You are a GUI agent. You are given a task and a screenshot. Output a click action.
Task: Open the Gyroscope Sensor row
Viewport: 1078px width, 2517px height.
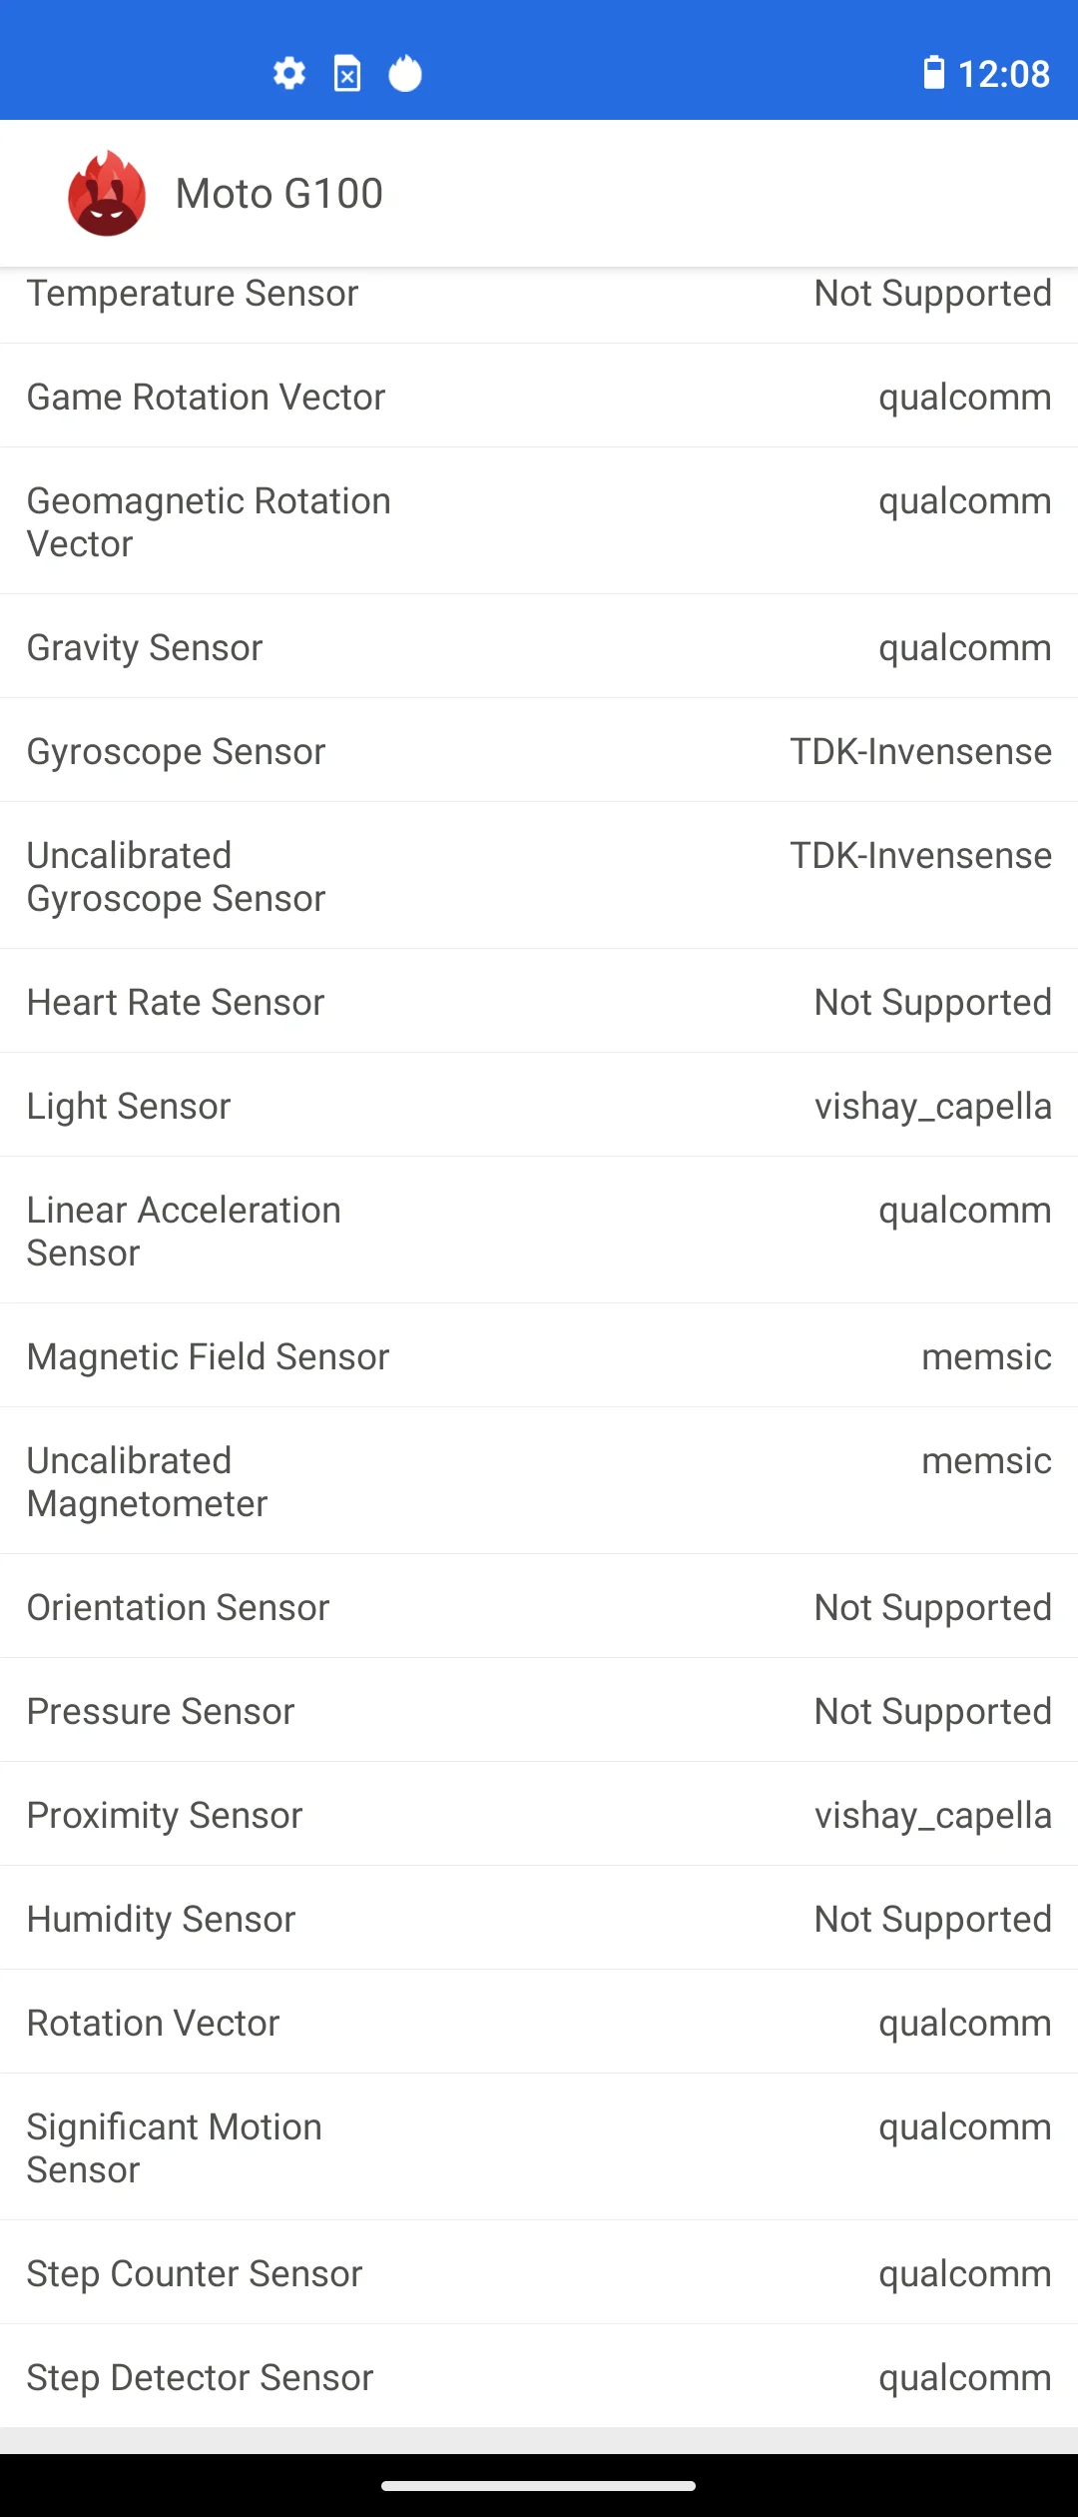pos(539,751)
